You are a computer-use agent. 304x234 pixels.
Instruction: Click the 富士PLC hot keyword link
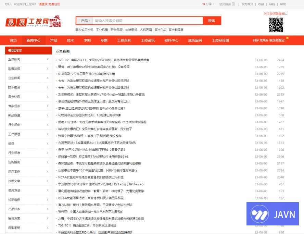click(160, 30)
